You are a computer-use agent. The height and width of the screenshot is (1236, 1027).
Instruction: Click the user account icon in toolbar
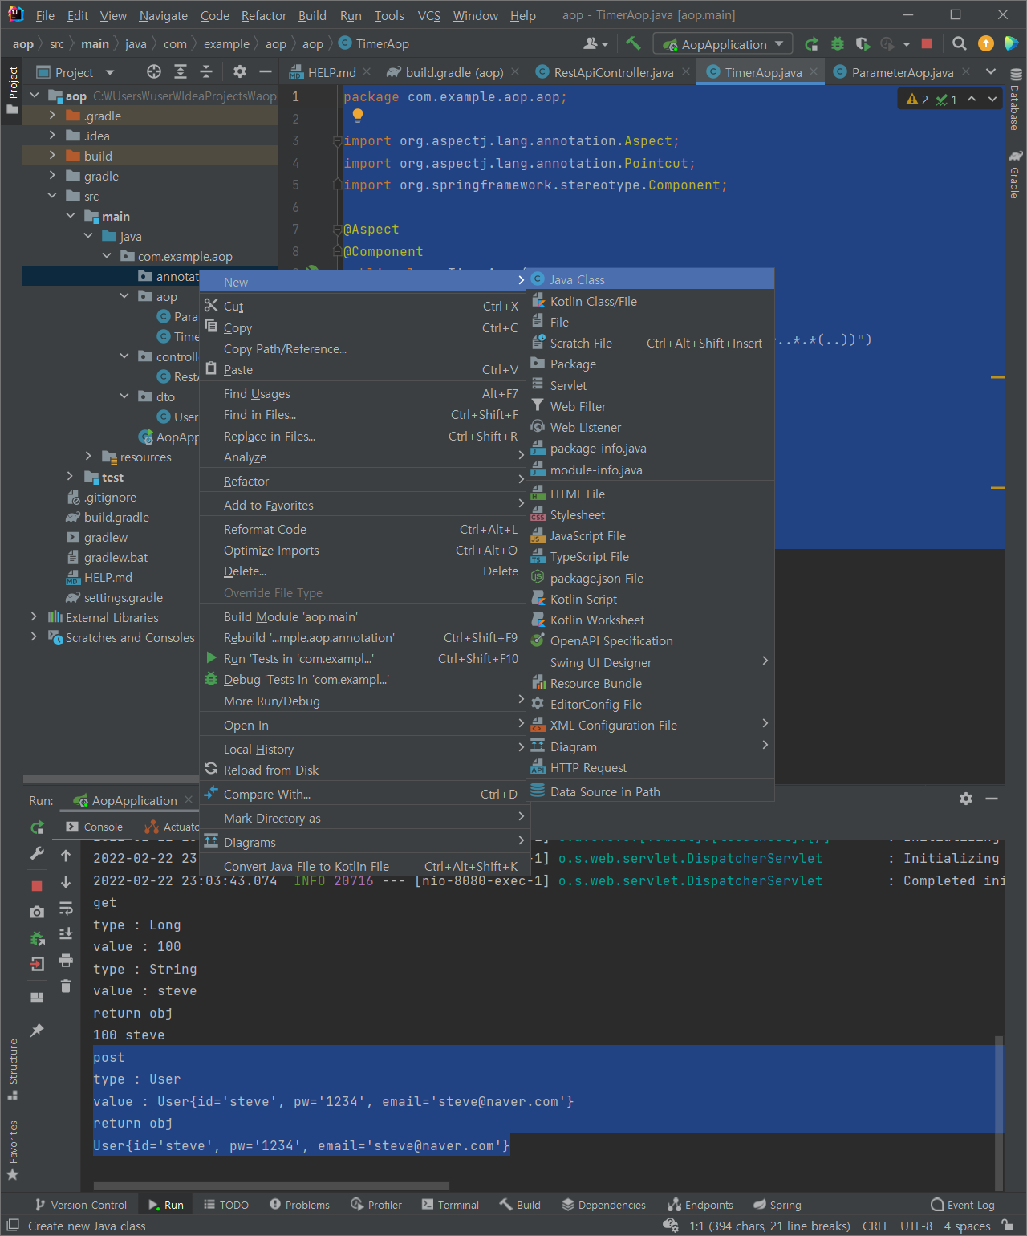tap(595, 43)
